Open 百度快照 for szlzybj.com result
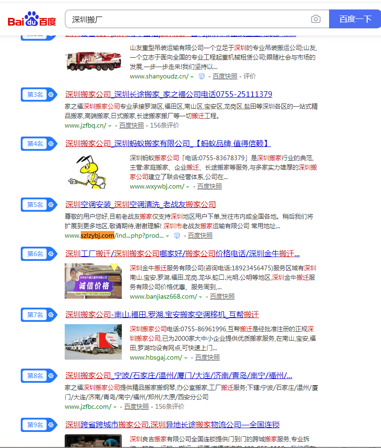Image resolution: width=381 pixels, height=448 pixels. click(200, 235)
